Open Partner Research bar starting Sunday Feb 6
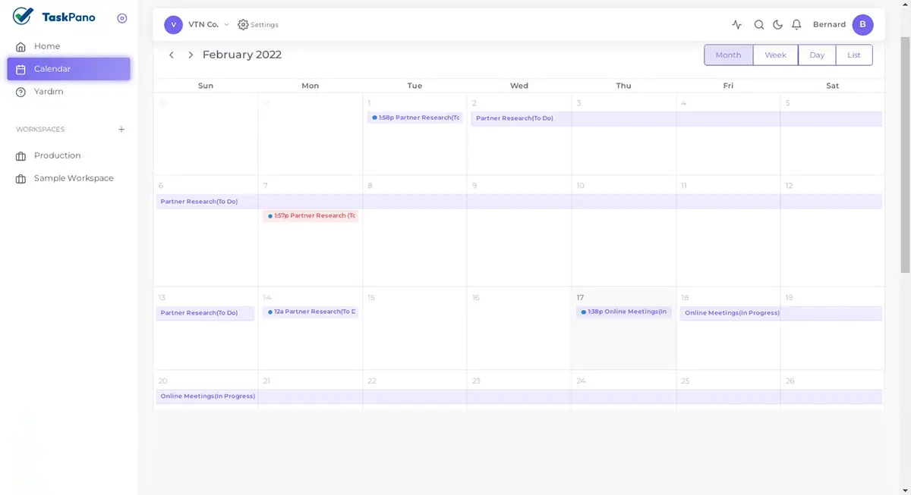The height and width of the screenshot is (495, 911). [x=519, y=202]
